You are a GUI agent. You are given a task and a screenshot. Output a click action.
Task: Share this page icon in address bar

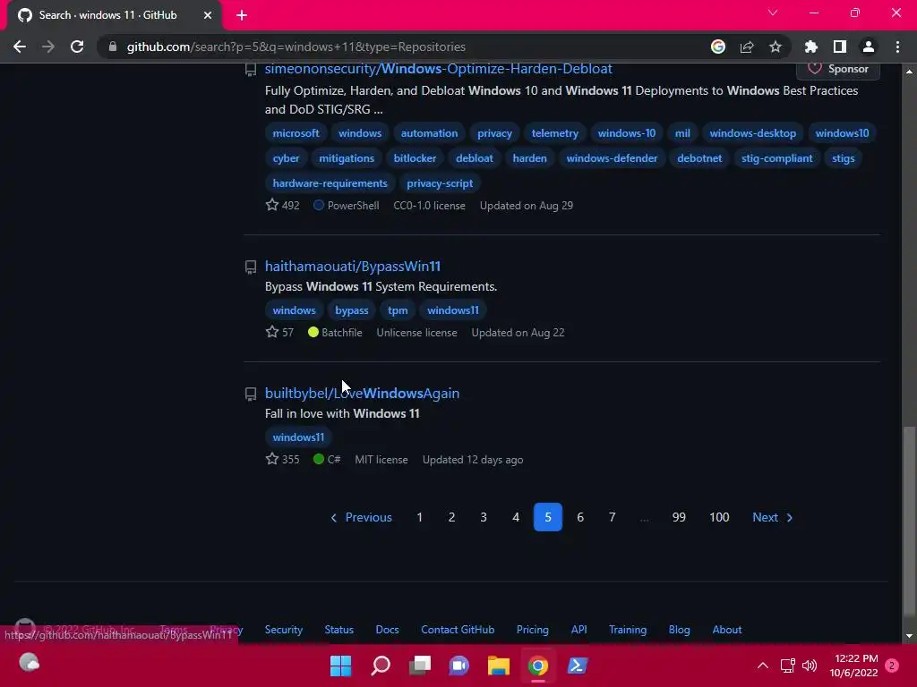tap(747, 47)
